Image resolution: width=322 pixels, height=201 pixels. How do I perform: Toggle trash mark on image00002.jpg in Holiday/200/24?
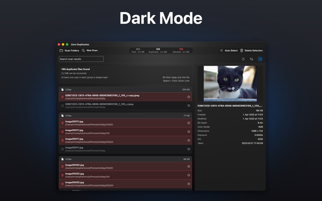(62, 184)
